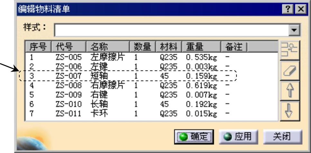Click material 45 in the 短轴 row

[x=164, y=76]
